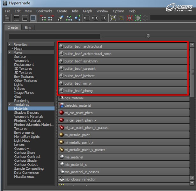The height and width of the screenshot is (191, 196).
Task: Select the Photonic Materials category
Action: tap(28, 120)
